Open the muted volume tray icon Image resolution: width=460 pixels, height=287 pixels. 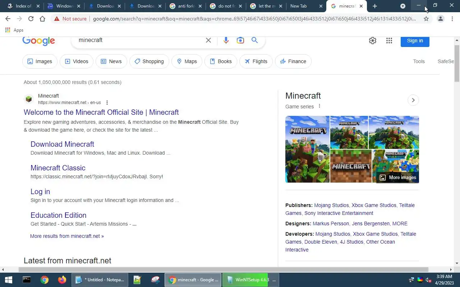click(x=428, y=280)
